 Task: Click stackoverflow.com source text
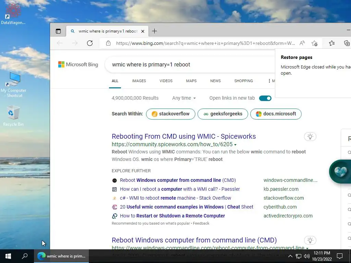(x=283, y=198)
